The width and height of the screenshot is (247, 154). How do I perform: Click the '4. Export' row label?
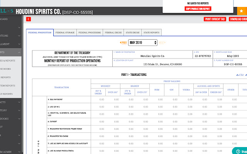(x=52, y=122)
